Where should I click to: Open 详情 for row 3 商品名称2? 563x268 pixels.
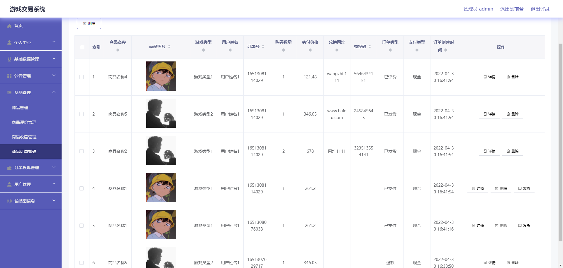tap(489, 151)
